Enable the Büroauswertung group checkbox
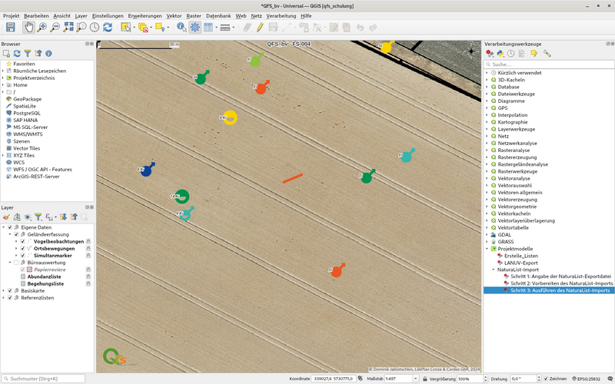This screenshot has height=384, width=615. point(16,263)
